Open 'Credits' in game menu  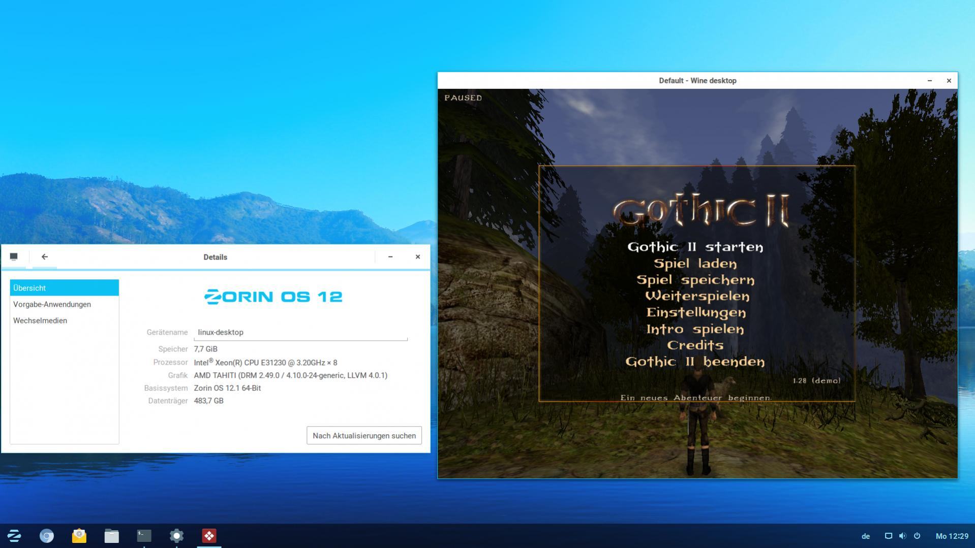click(695, 345)
